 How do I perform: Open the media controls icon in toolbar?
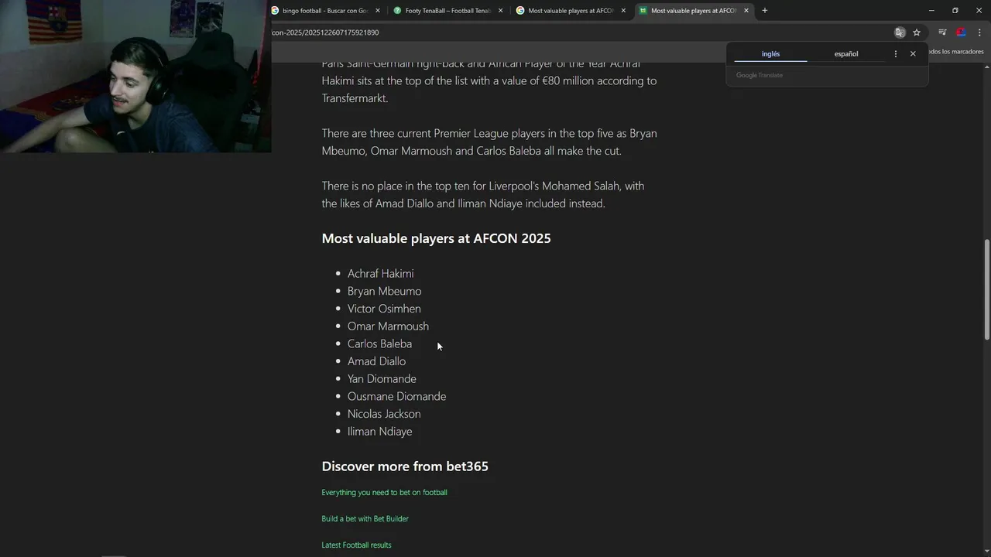click(942, 32)
